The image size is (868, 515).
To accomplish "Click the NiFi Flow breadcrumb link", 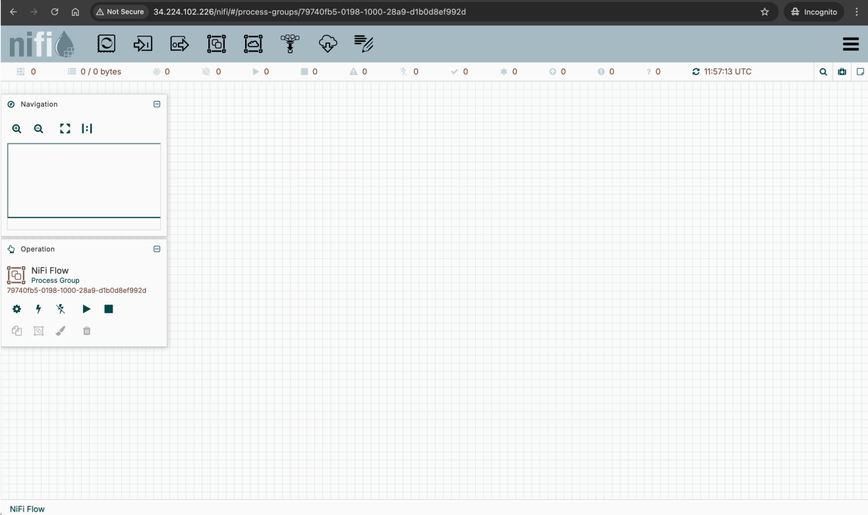I will pos(27,509).
